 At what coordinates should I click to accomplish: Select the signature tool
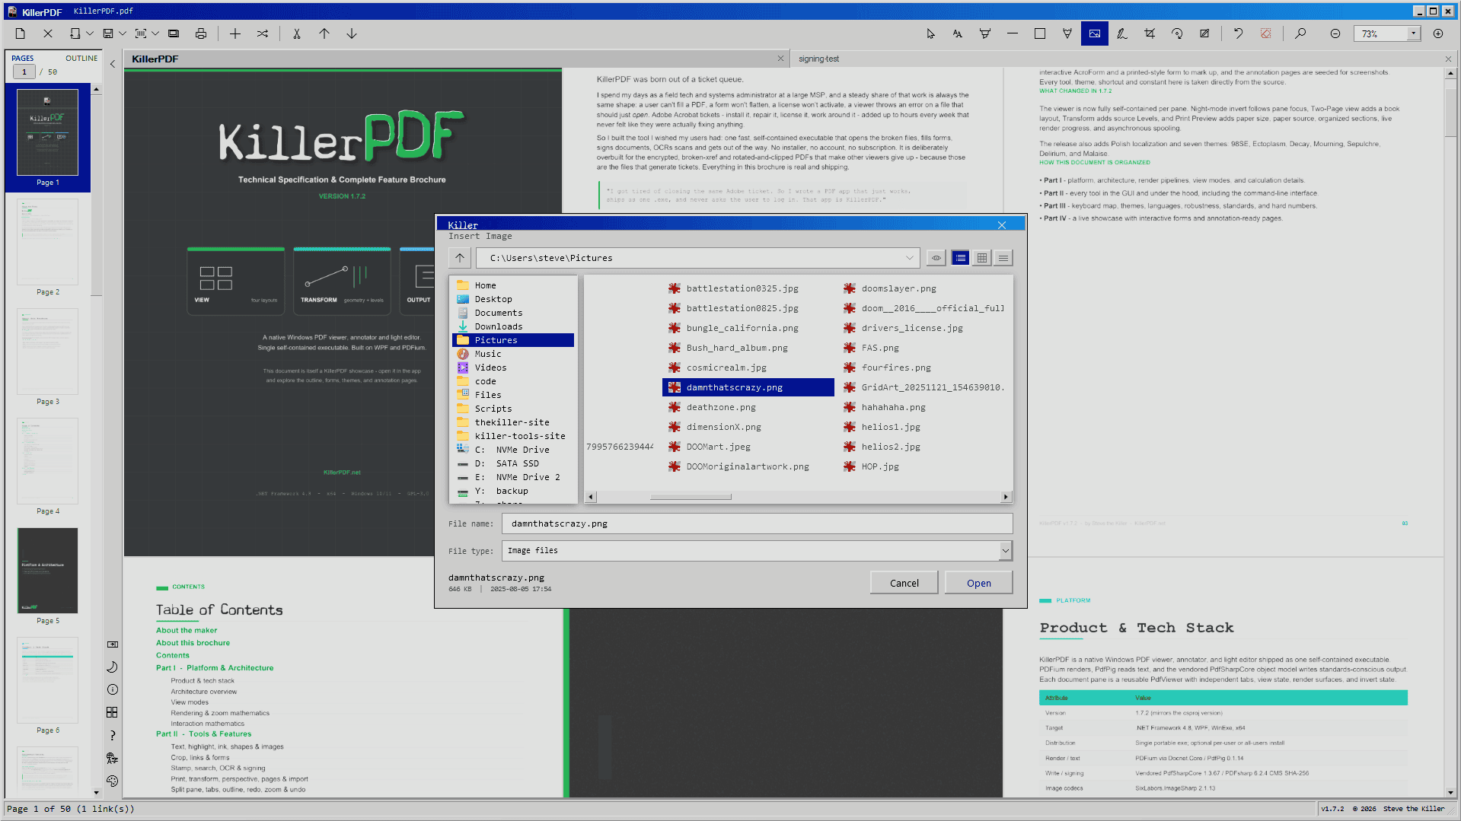coord(1122,33)
